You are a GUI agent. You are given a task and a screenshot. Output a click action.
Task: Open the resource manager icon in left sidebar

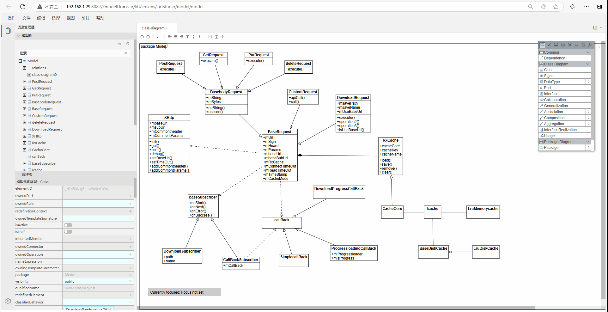click(x=8, y=31)
